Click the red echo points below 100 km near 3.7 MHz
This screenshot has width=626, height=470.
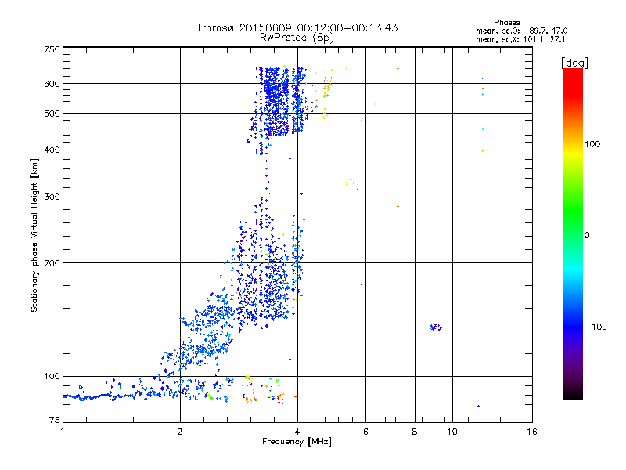[x=280, y=399]
